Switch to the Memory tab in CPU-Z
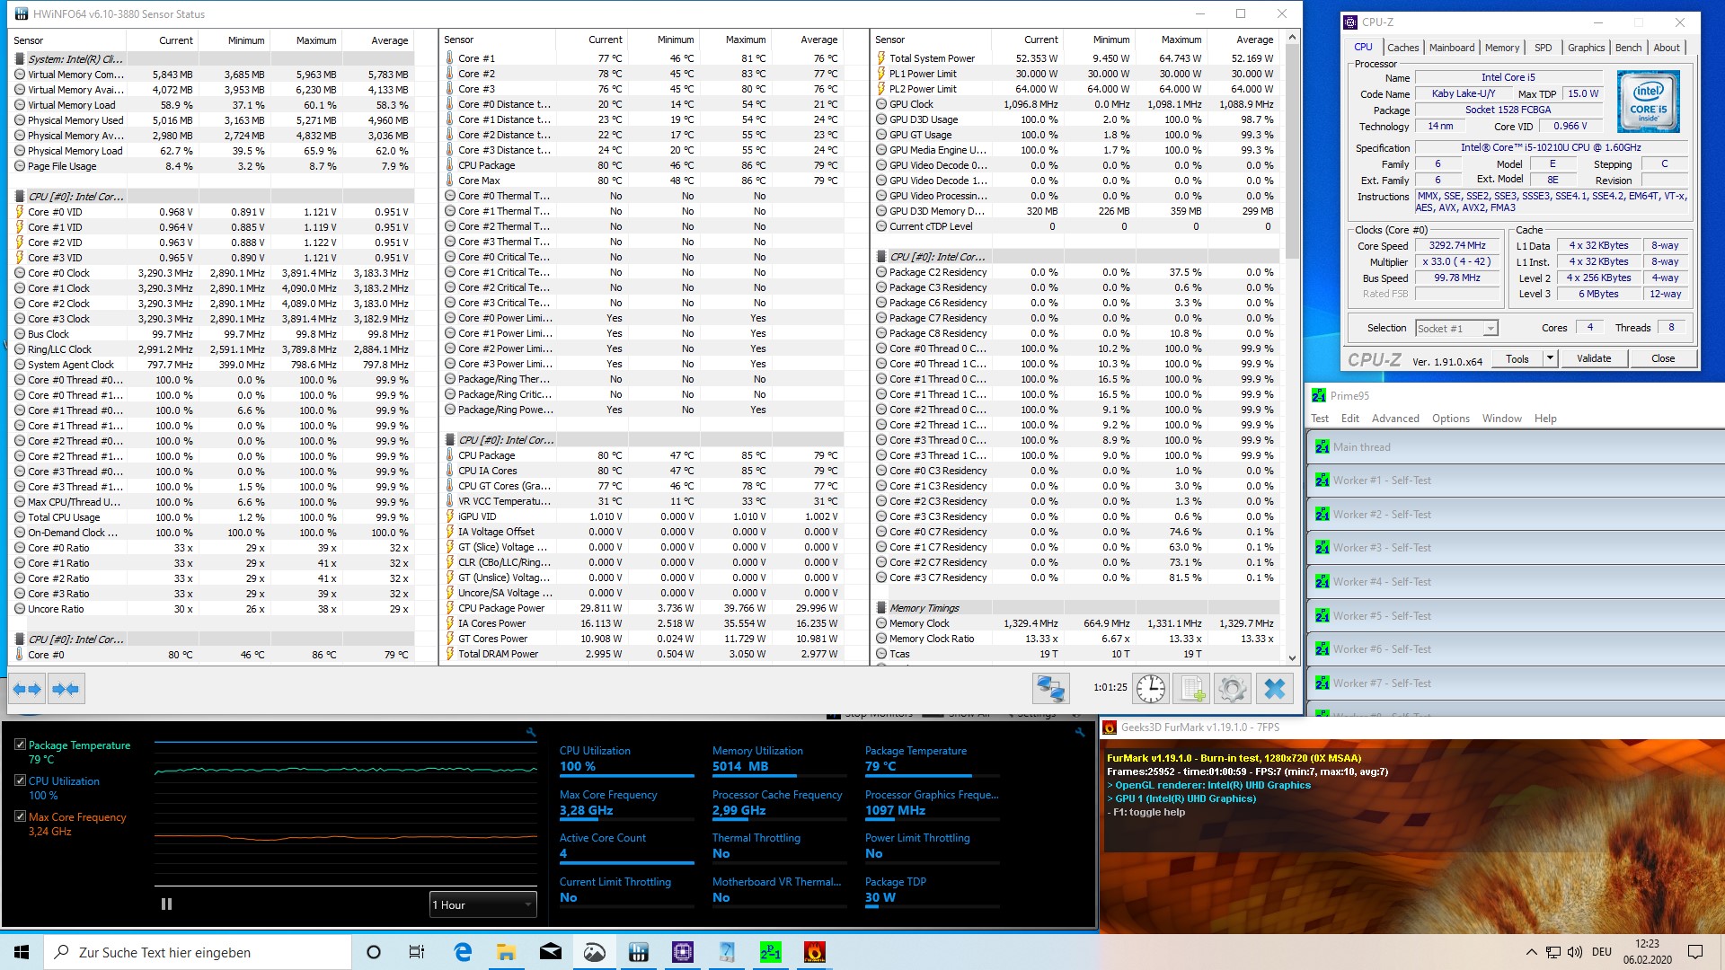Viewport: 1725px width, 970px height. pos(1501,48)
